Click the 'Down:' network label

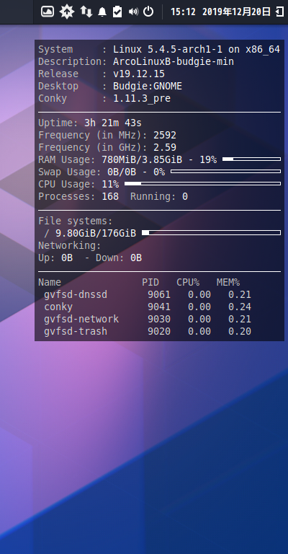[x=109, y=258]
